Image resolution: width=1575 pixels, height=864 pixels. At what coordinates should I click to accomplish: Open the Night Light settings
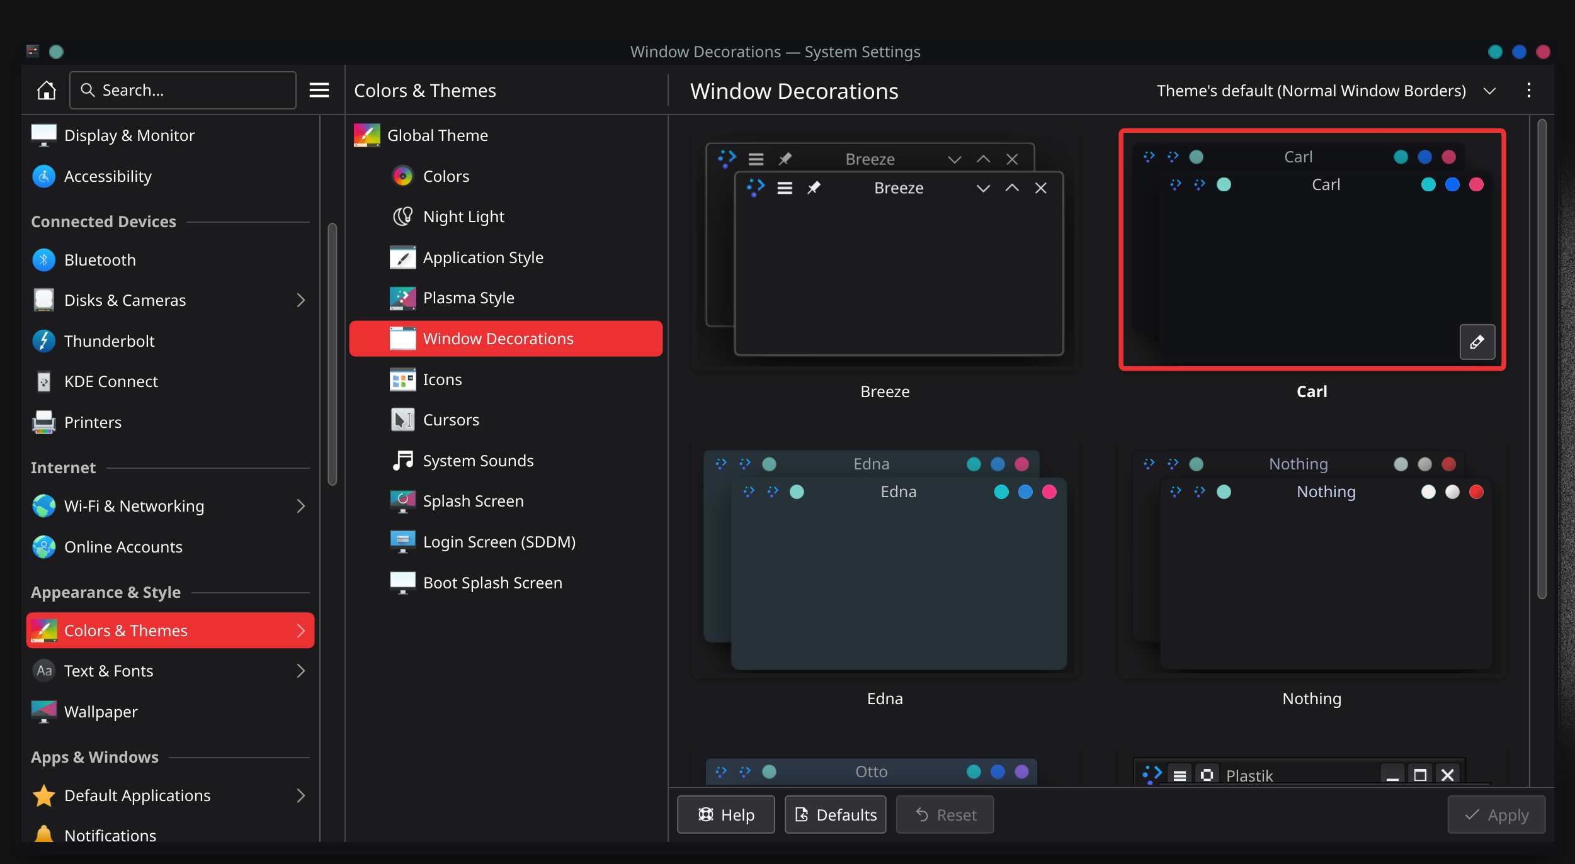tap(506, 216)
